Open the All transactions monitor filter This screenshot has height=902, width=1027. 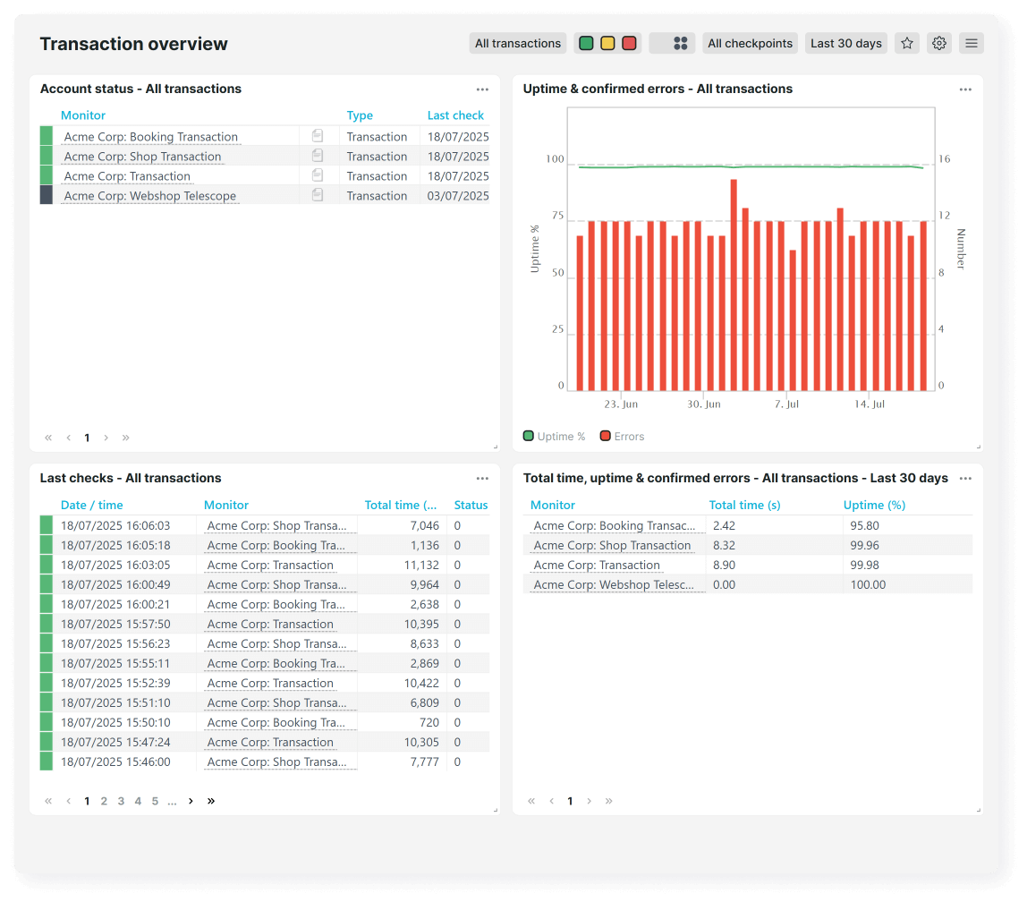(x=518, y=42)
